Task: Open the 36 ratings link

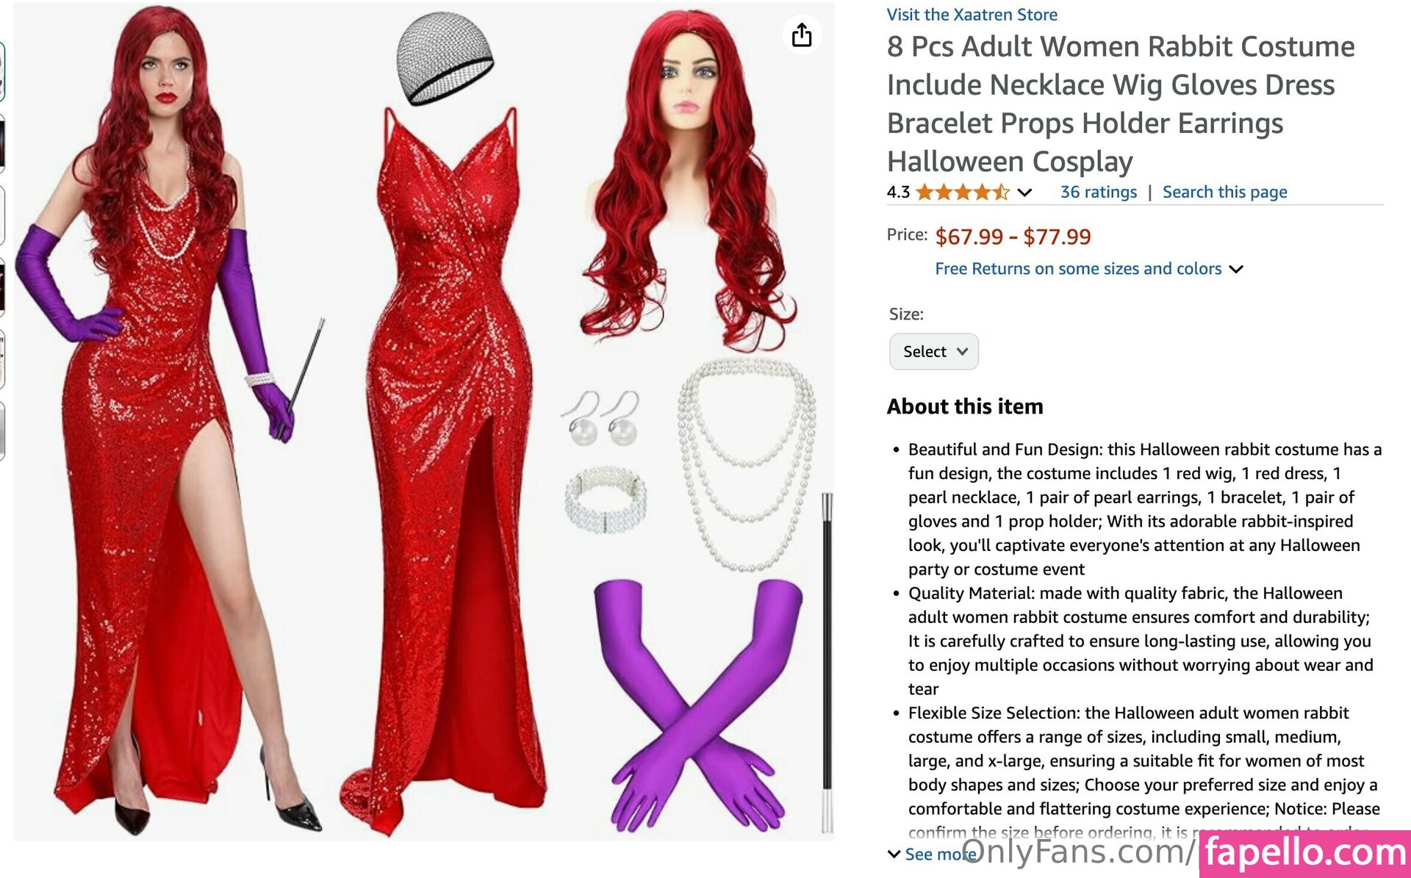Action: coord(1098,192)
